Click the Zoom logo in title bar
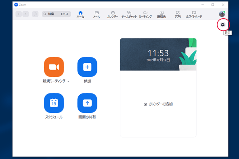239x159 pixels. click(x=16, y=5)
